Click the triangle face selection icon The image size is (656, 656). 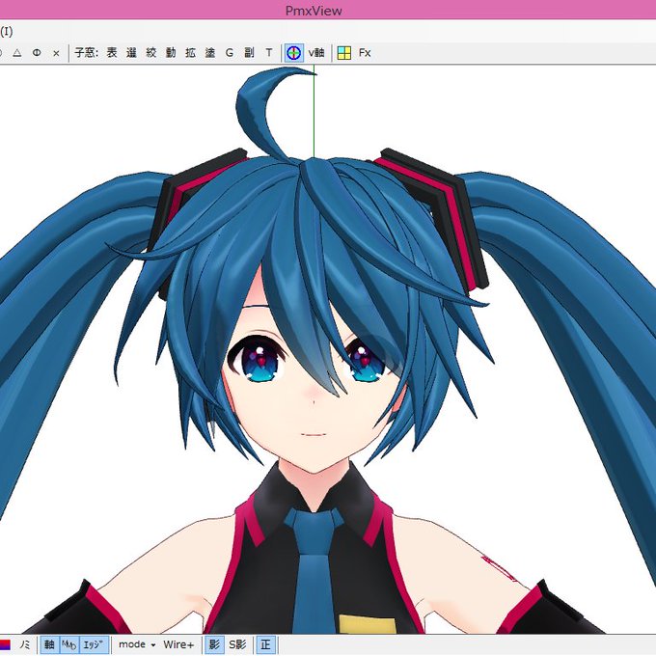click(17, 53)
